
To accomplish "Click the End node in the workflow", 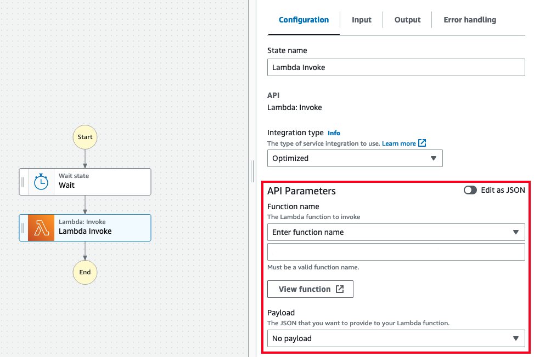I will (x=85, y=272).
